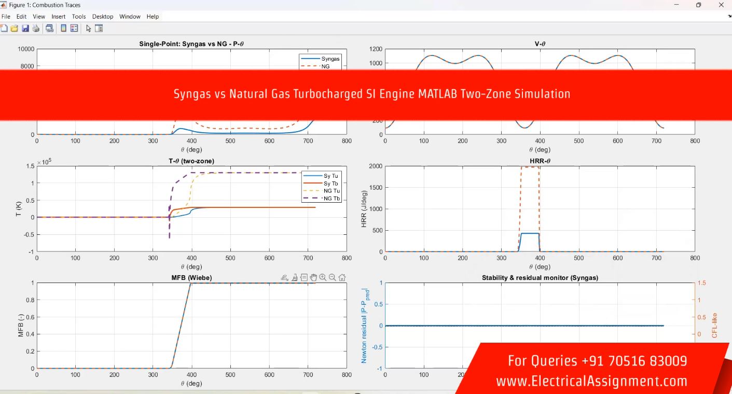
Task: Print the figure using printer icon
Action: pos(36,29)
